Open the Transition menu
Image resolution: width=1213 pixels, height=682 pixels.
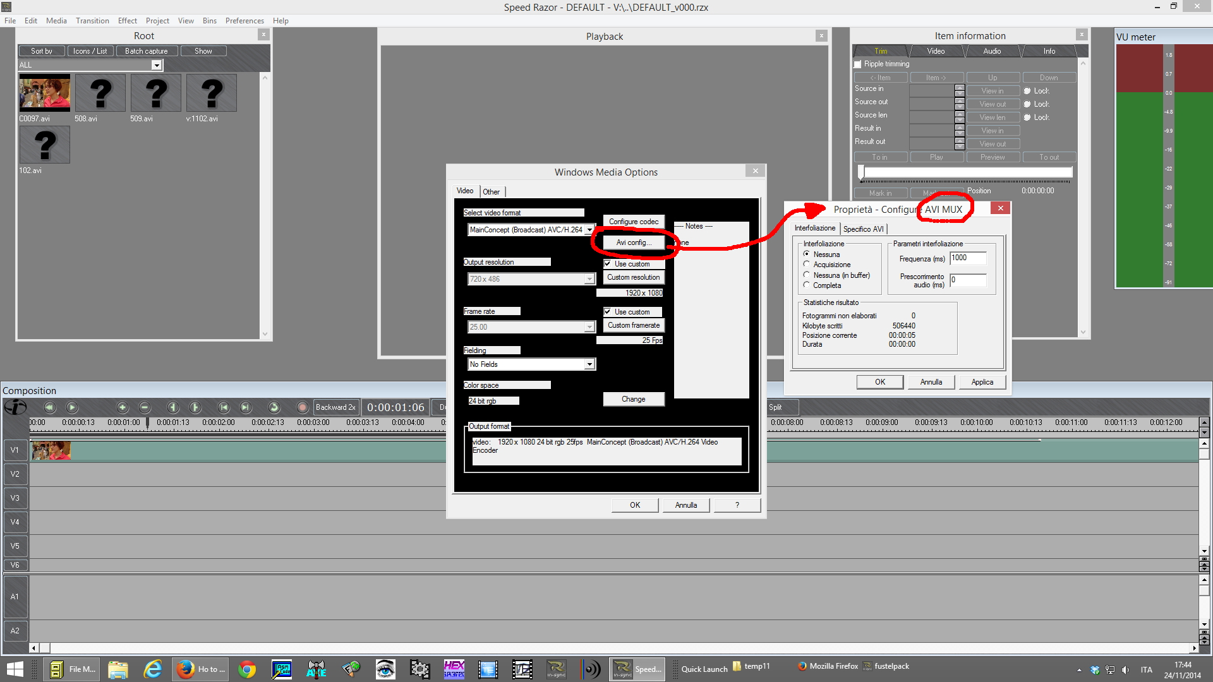click(92, 21)
